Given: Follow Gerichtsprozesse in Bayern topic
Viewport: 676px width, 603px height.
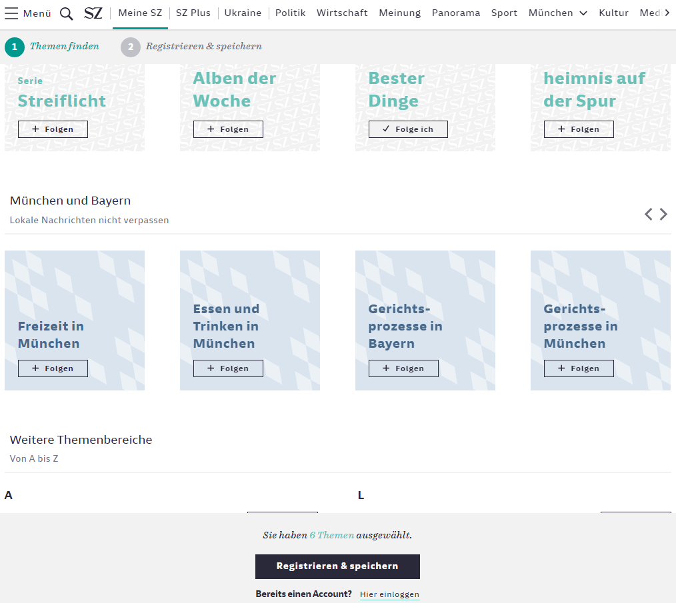Looking at the screenshot, I should [x=403, y=368].
